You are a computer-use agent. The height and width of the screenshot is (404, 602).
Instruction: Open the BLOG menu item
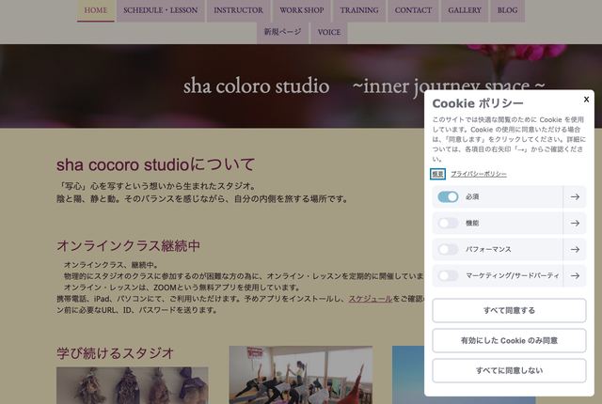pyautogui.click(x=507, y=10)
